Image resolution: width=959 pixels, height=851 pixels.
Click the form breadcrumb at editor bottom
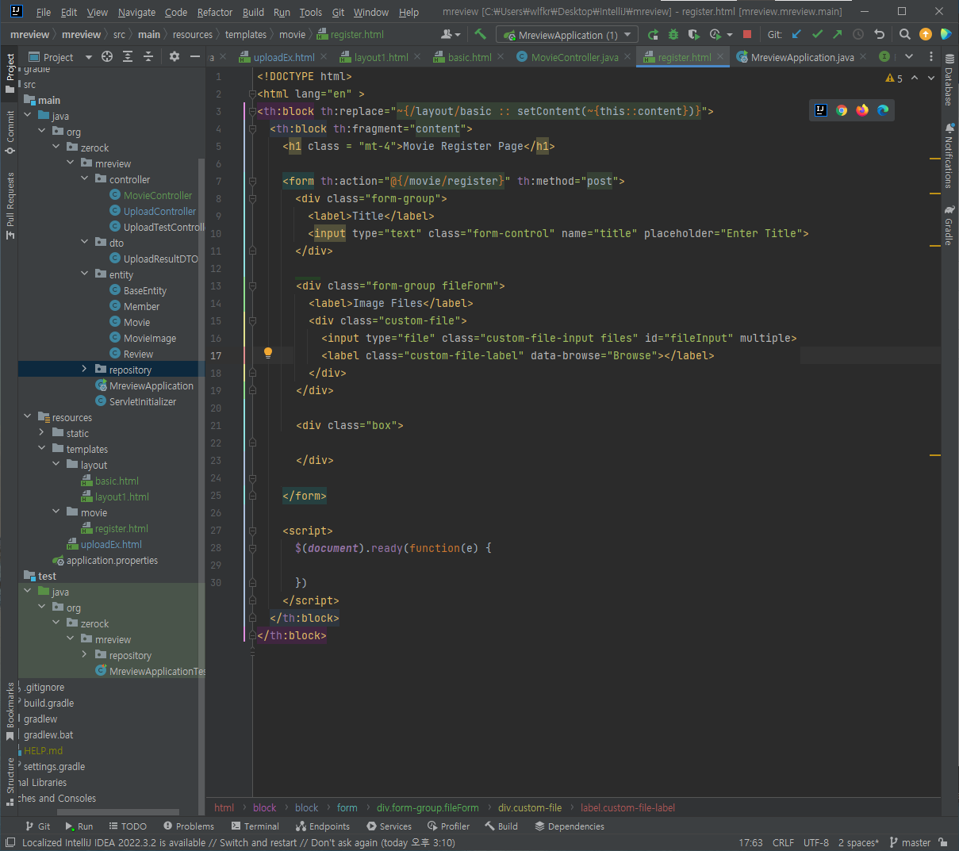coord(347,807)
